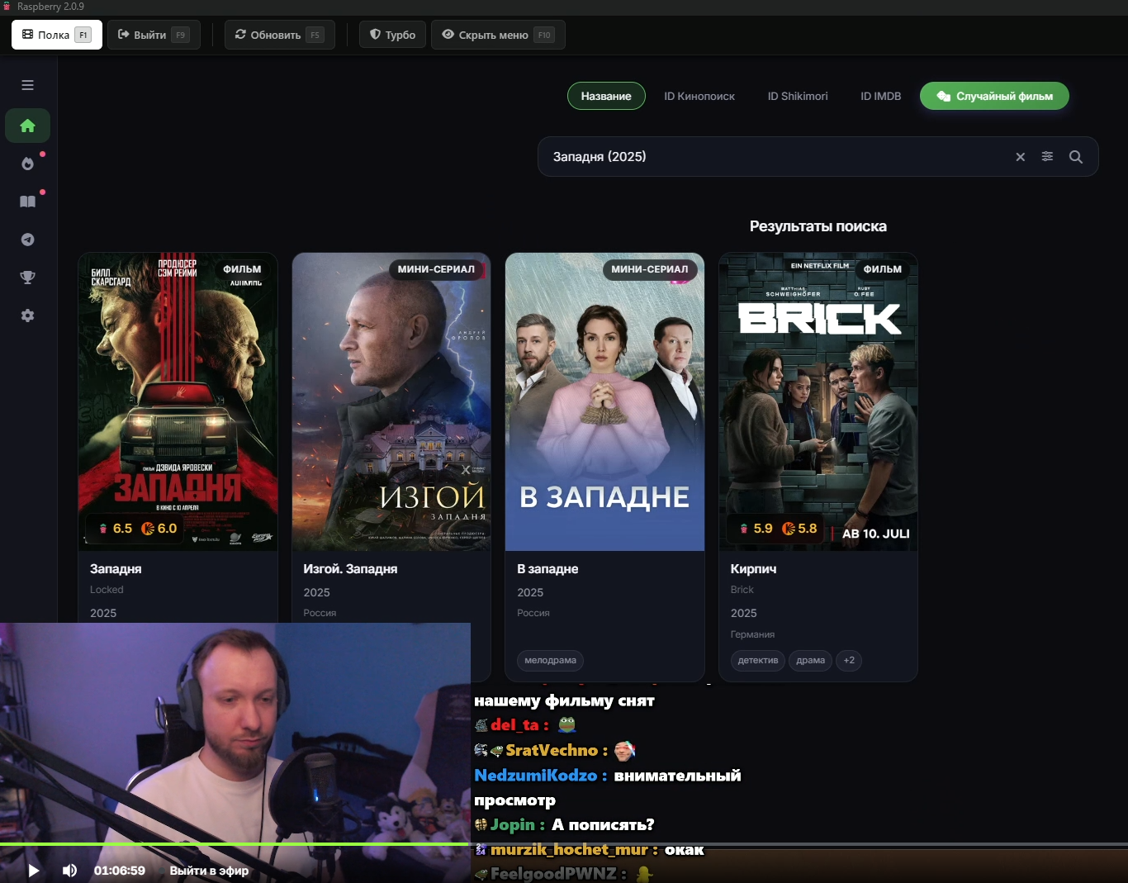
Task: Click the 6.5 rating on Западня poster
Action: (x=116, y=529)
